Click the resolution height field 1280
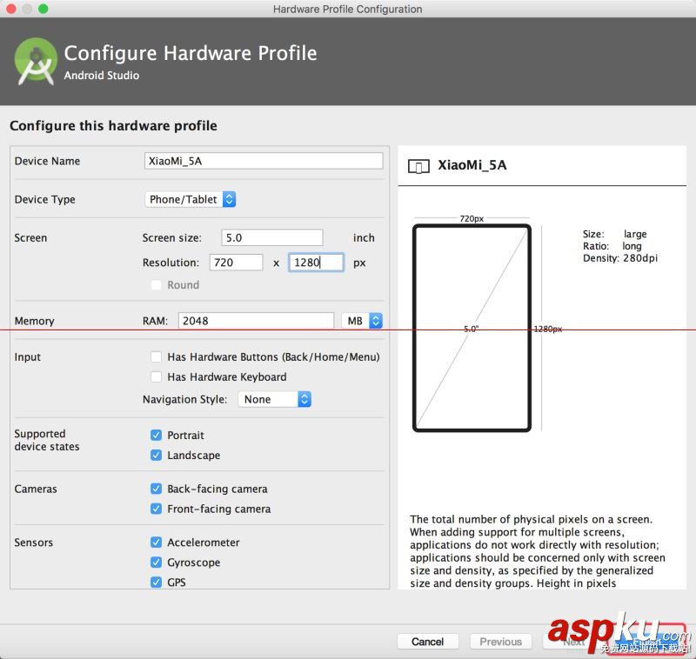 point(316,263)
